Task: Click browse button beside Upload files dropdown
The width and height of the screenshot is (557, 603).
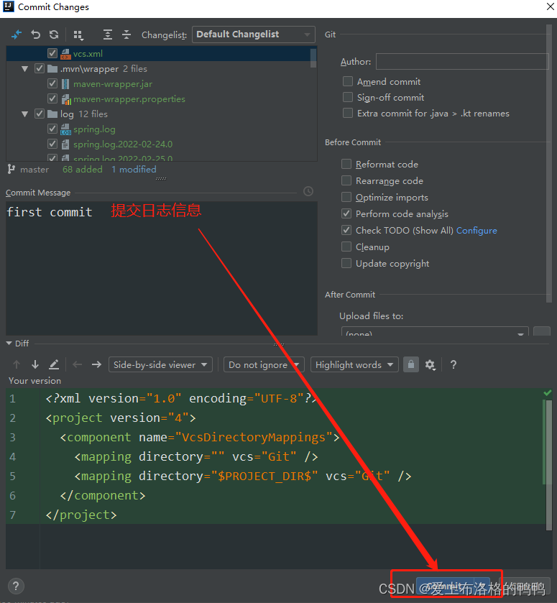Action: click(542, 331)
